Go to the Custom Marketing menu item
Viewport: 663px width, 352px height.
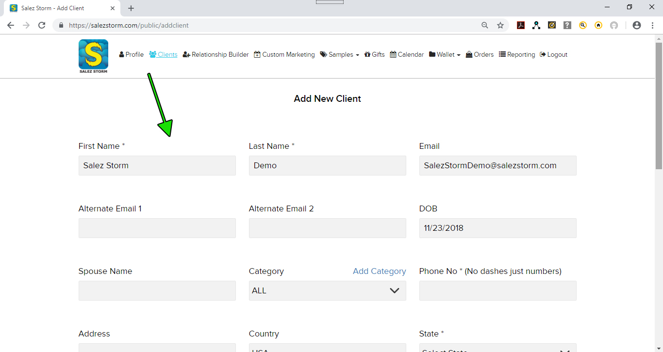pyautogui.click(x=284, y=55)
